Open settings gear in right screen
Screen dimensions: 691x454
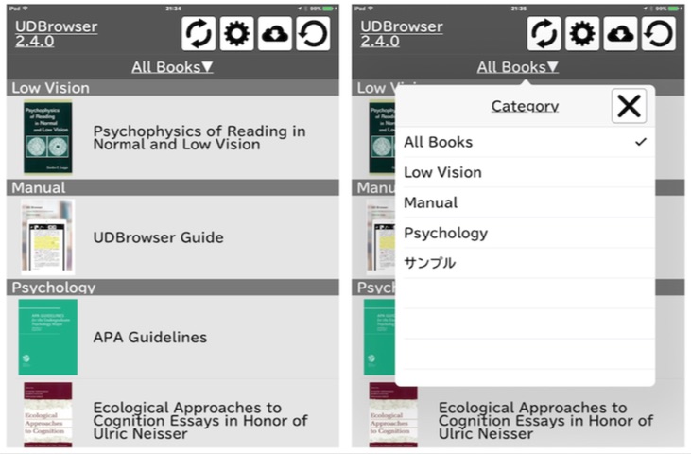pyautogui.click(x=582, y=33)
